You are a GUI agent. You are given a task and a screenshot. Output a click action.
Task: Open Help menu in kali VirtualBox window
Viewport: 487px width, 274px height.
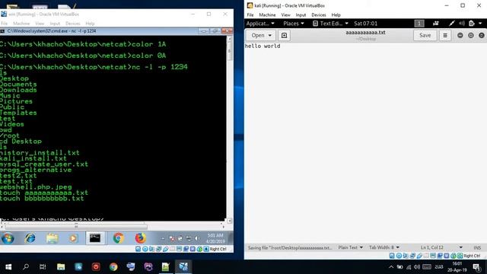336,15
